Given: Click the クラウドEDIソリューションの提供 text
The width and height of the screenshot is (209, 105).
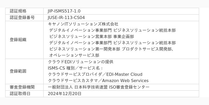Looking at the screenshot, I should click(80, 62).
